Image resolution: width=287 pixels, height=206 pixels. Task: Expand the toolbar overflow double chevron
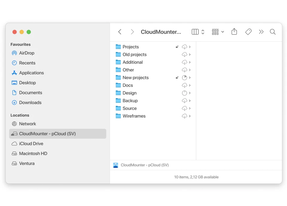click(x=261, y=32)
